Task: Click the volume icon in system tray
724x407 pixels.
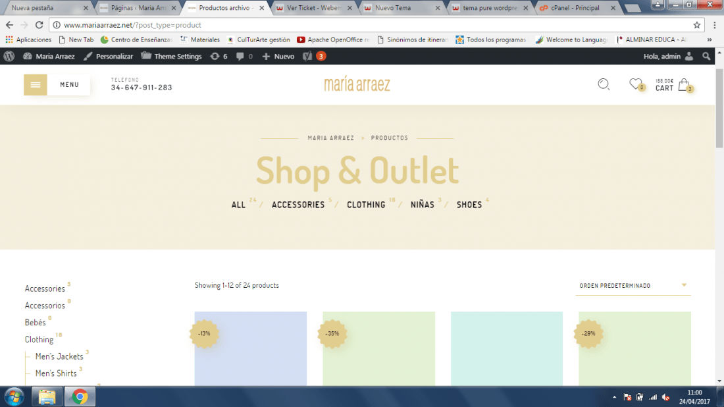Action: pyautogui.click(x=666, y=397)
